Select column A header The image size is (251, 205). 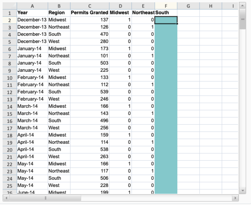pyautogui.click(x=32, y=6)
